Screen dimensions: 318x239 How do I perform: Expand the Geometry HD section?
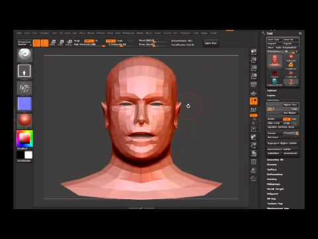tap(275, 159)
